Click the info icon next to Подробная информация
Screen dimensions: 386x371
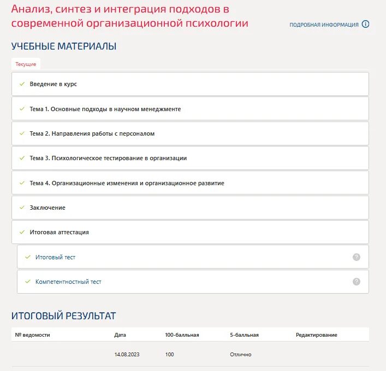click(x=366, y=25)
